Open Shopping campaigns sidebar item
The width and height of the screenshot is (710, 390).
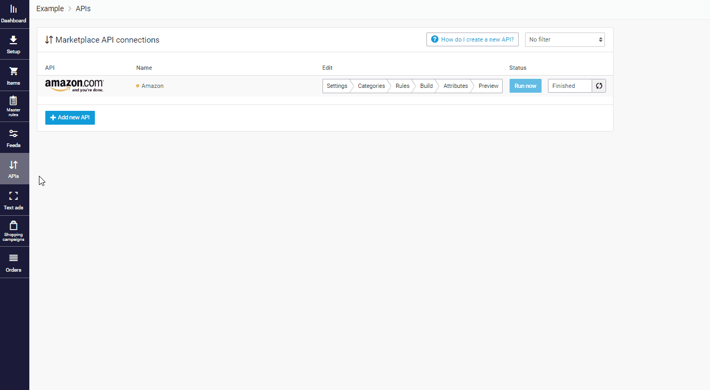[14, 231]
